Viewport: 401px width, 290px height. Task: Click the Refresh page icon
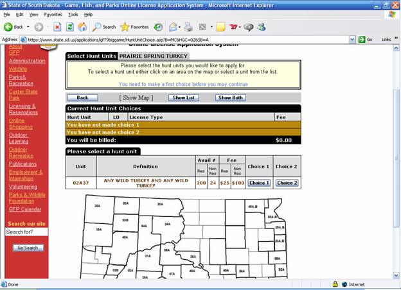point(70,27)
